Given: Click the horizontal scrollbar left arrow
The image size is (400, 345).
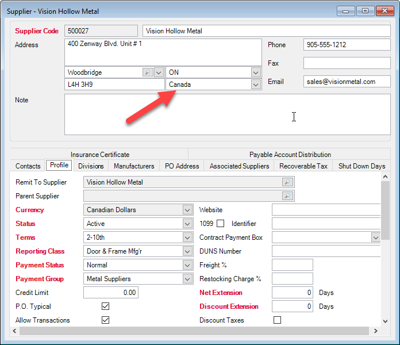Looking at the screenshot, I should 14,331.
